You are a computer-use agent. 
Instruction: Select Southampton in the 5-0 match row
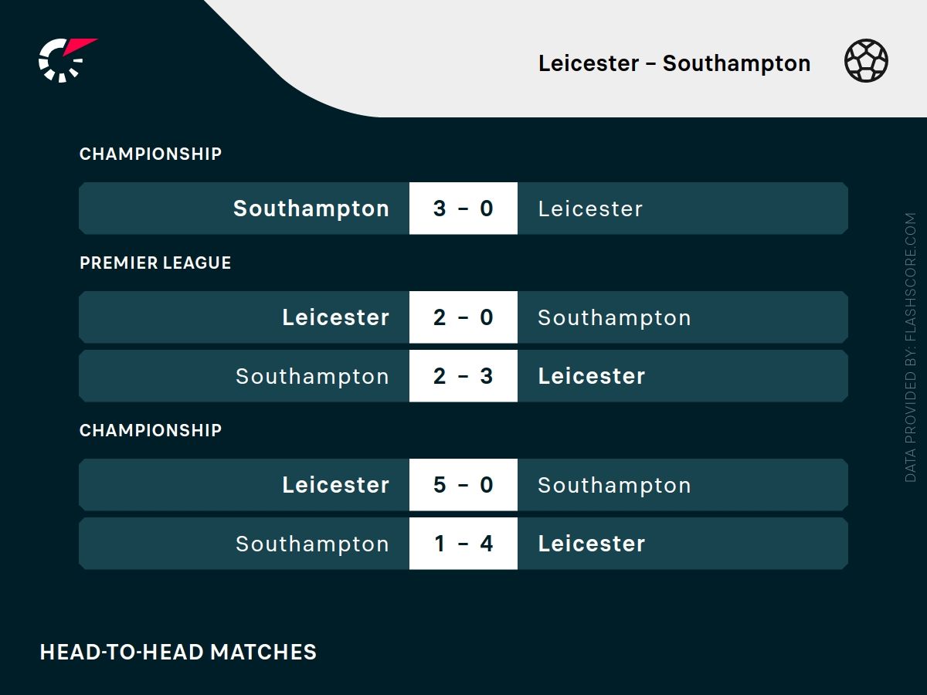pyautogui.click(x=614, y=485)
